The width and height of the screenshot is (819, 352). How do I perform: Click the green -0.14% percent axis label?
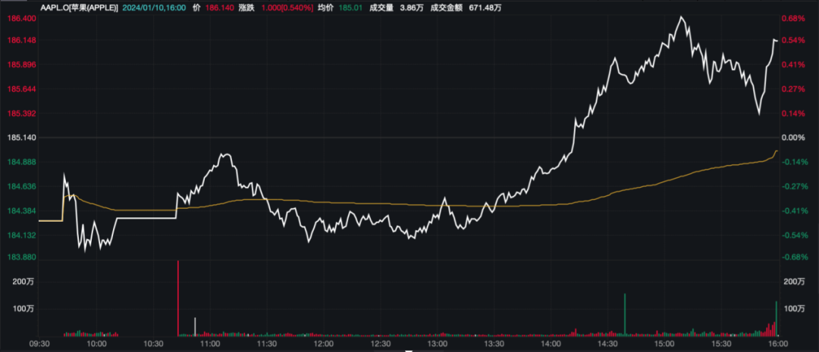pos(794,162)
